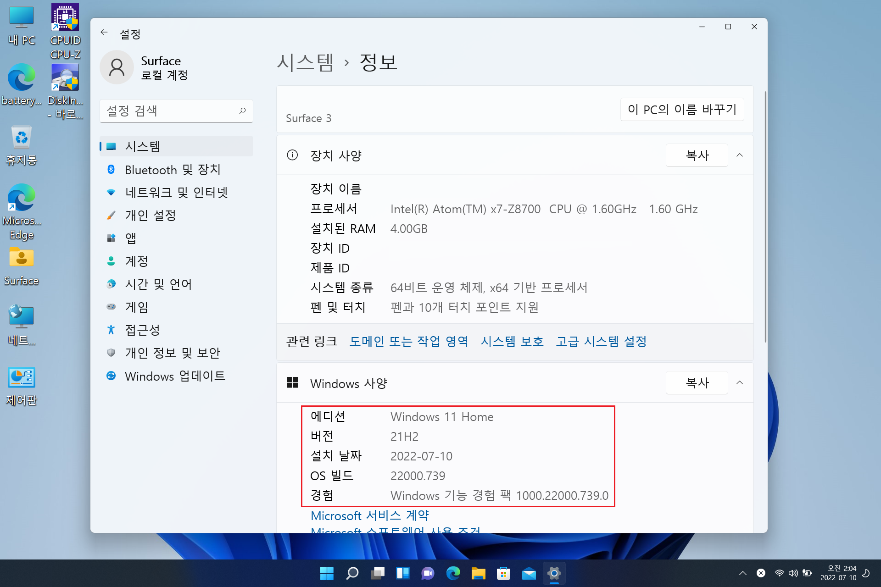This screenshot has height=587, width=881.
Task: Click the back arrow in Settings
Action: [x=104, y=33]
